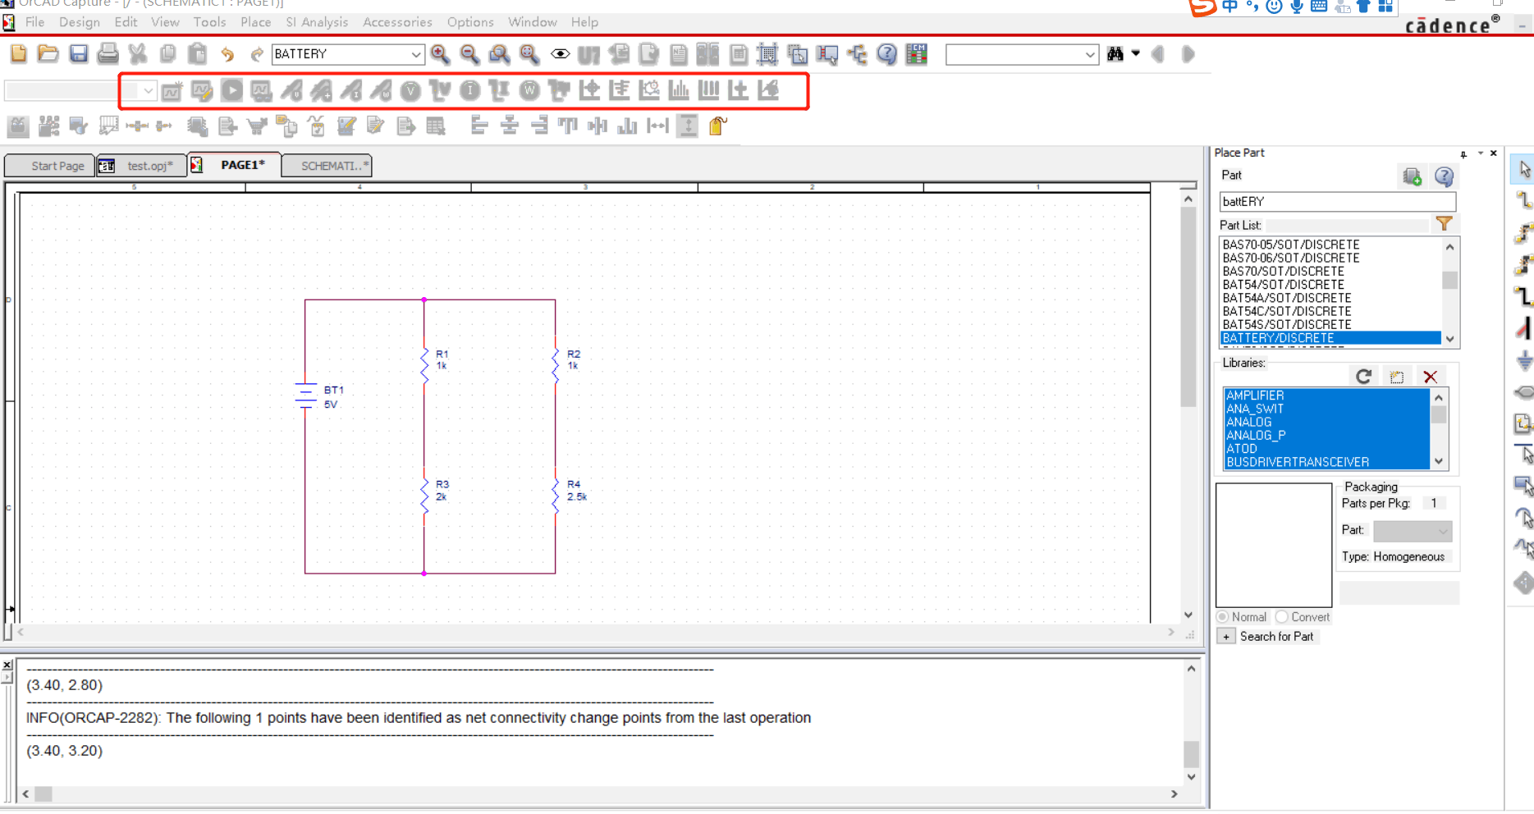Undo the last operation
The height and width of the screenshot is (814, 1534).
227,54
